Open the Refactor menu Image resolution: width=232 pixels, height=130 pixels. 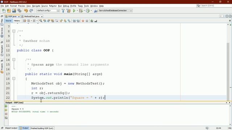[x=53, y=6]
